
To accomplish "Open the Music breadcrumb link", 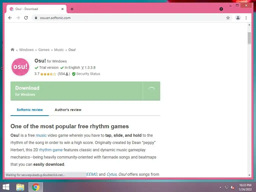I will pyautogui.click(x=59, y=50).
